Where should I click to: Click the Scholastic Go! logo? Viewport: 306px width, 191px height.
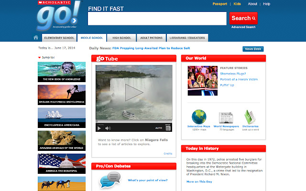point(59,16)
